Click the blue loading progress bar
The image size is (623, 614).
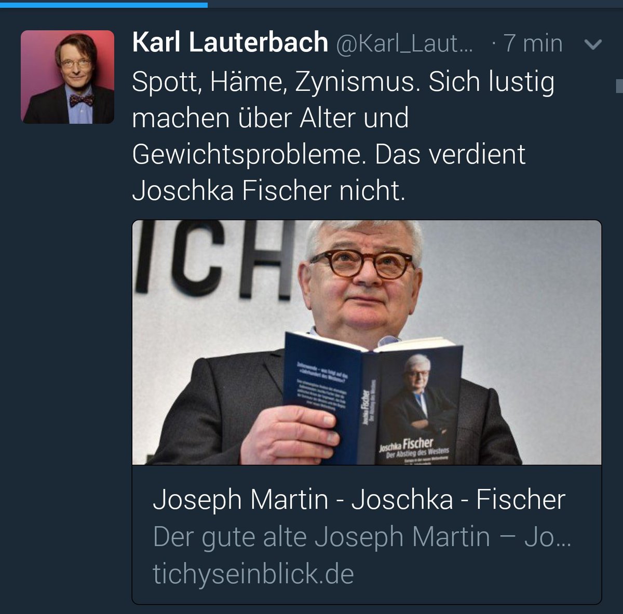tap(104, 4)
